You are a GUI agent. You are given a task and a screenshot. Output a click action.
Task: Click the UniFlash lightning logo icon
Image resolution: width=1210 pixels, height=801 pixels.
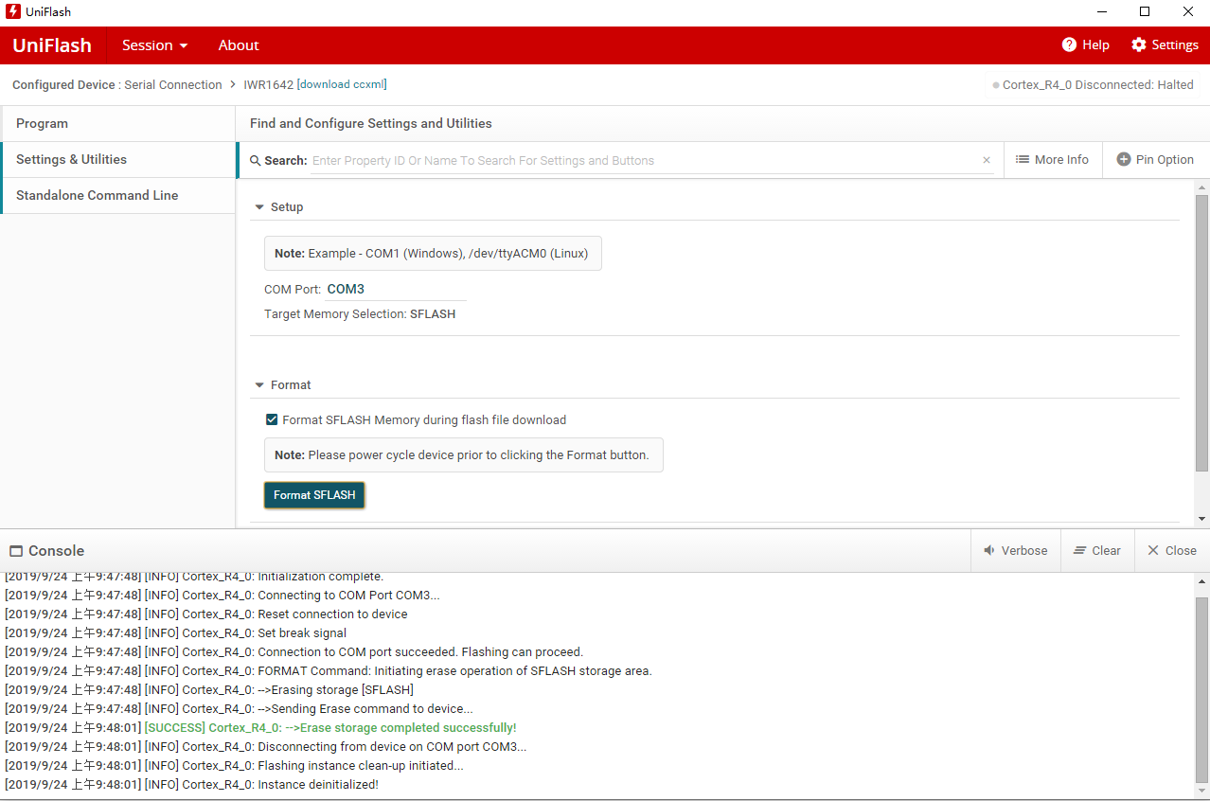[x=13, y=11]
